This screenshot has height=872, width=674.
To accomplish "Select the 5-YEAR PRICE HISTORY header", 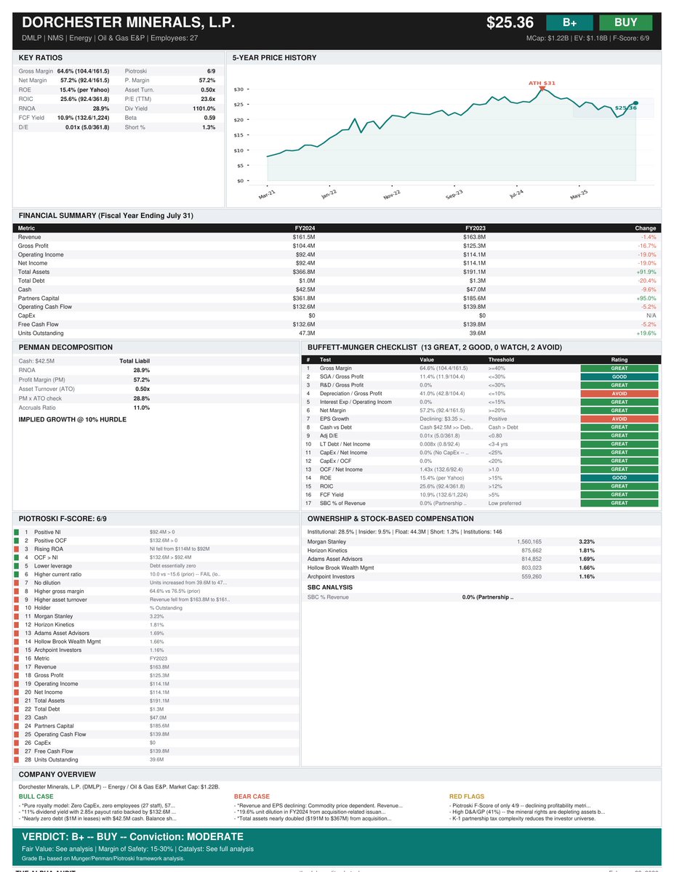I will tap(275, 57).
